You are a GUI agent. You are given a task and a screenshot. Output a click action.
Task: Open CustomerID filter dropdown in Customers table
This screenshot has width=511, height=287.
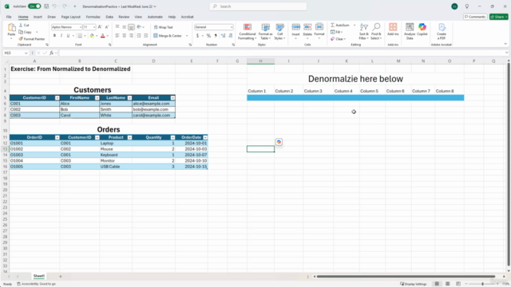coord(57,97)
